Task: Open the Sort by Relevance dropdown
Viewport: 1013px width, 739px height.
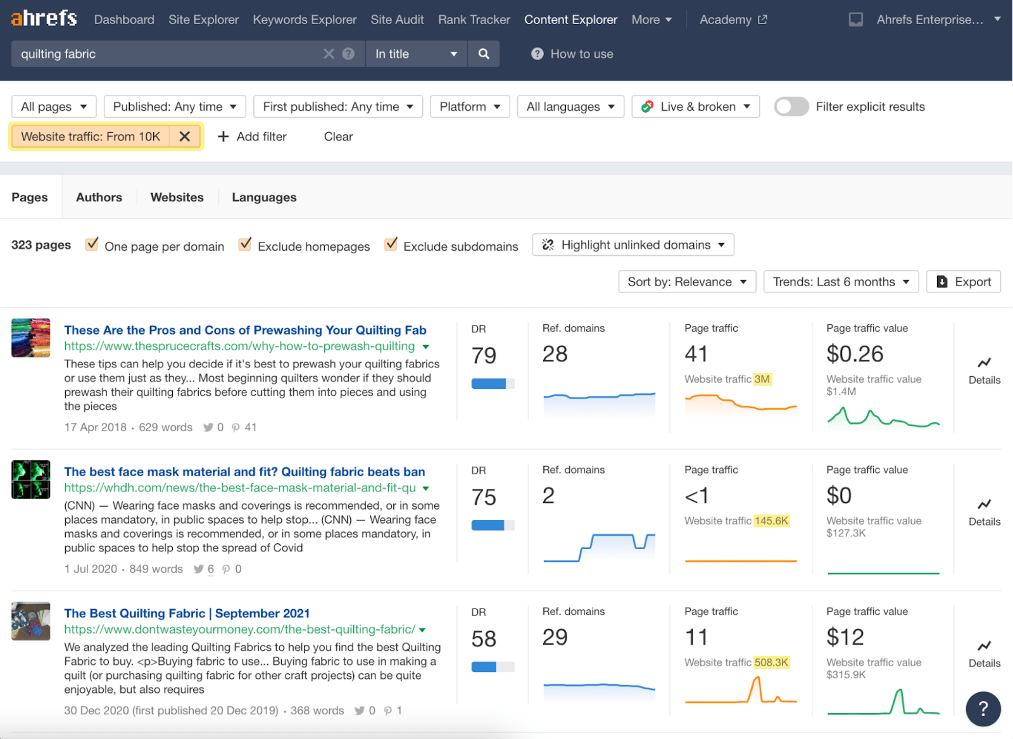Action: click(x=686, y=282)
